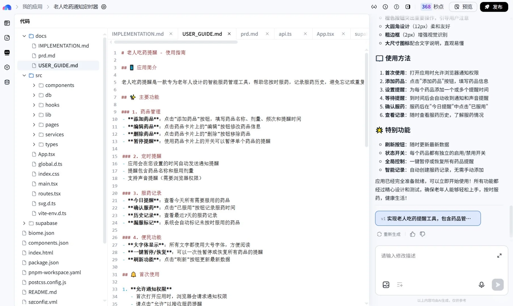Open the package/dependencies panel icon

(7, 67)
